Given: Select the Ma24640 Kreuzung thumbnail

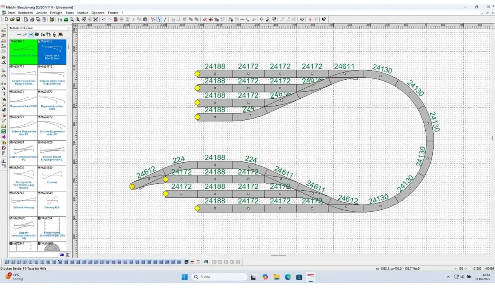Looking at the screenshot, I should [x=52, y=178].
